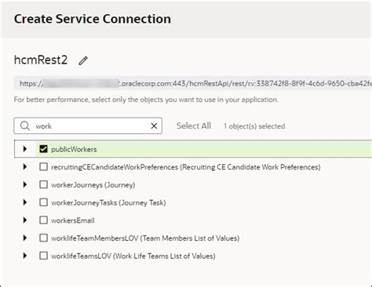Select worklifeTeamMembersLOV label

[x=145, y=238]
